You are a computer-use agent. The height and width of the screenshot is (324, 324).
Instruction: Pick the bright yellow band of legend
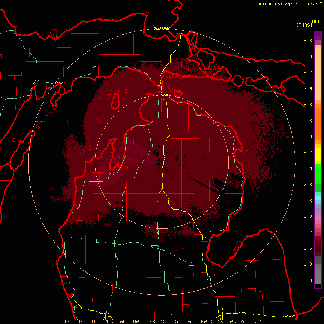pos(318,154)
